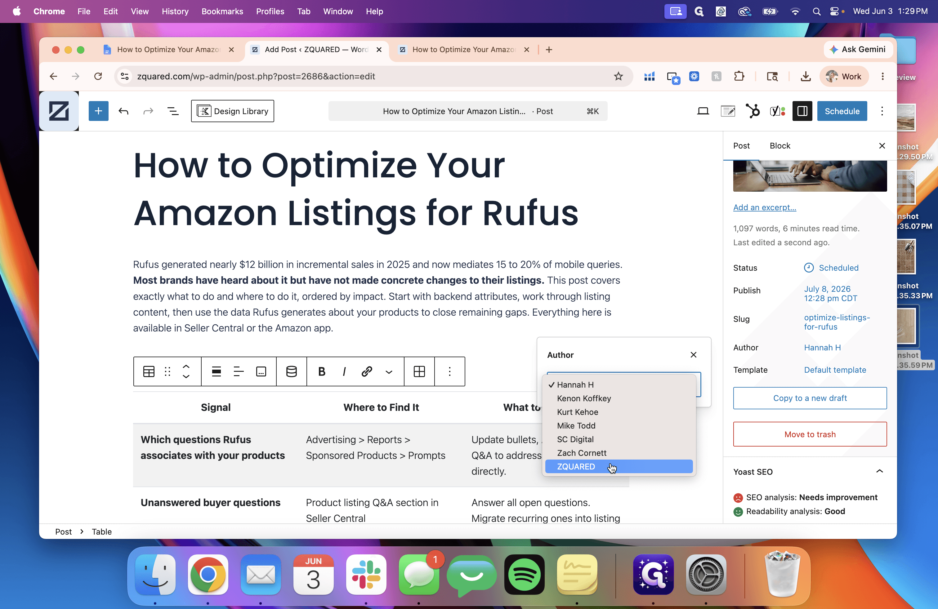Choose ZQUARED as author
The width and height of the screenshot is (938, 609).
point(619,466)
